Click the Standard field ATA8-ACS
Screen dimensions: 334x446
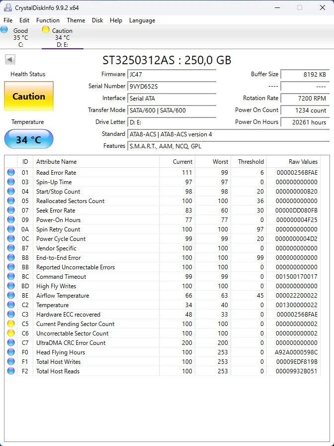tap(228, 134)
